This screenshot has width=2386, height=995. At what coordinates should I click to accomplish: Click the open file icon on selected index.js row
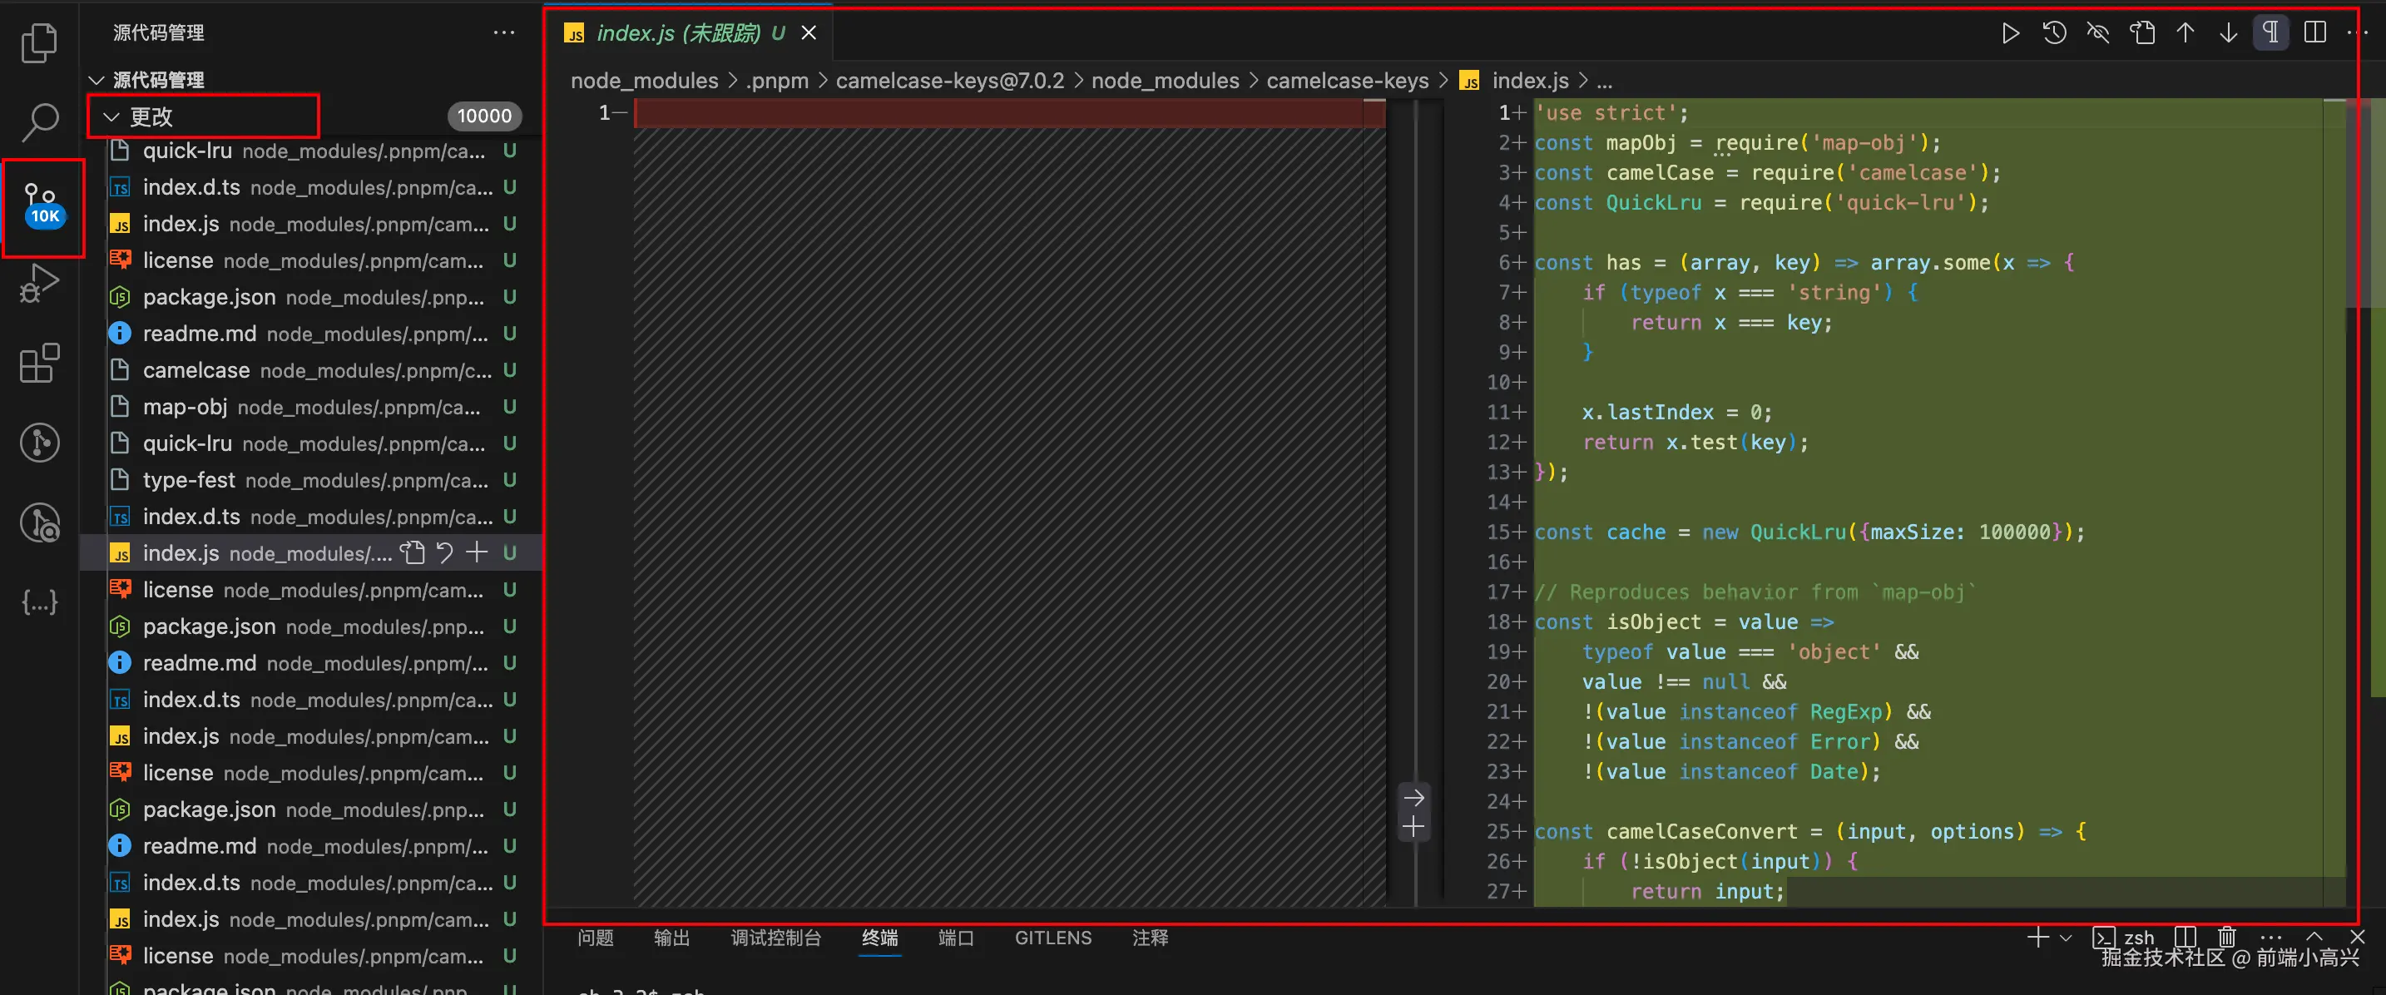pyautogui.click(x=412, y=553)
